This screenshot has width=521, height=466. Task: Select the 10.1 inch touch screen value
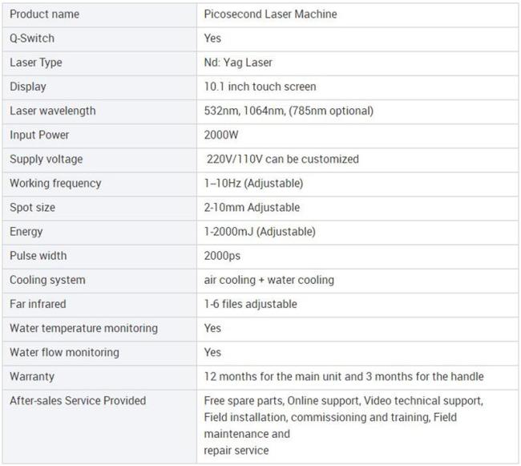(260, 87)
